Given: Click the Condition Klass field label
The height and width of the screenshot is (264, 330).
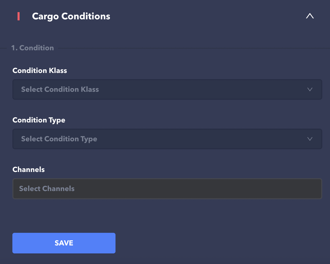Looking at the screenshot, I should click(x=40, y=71).
